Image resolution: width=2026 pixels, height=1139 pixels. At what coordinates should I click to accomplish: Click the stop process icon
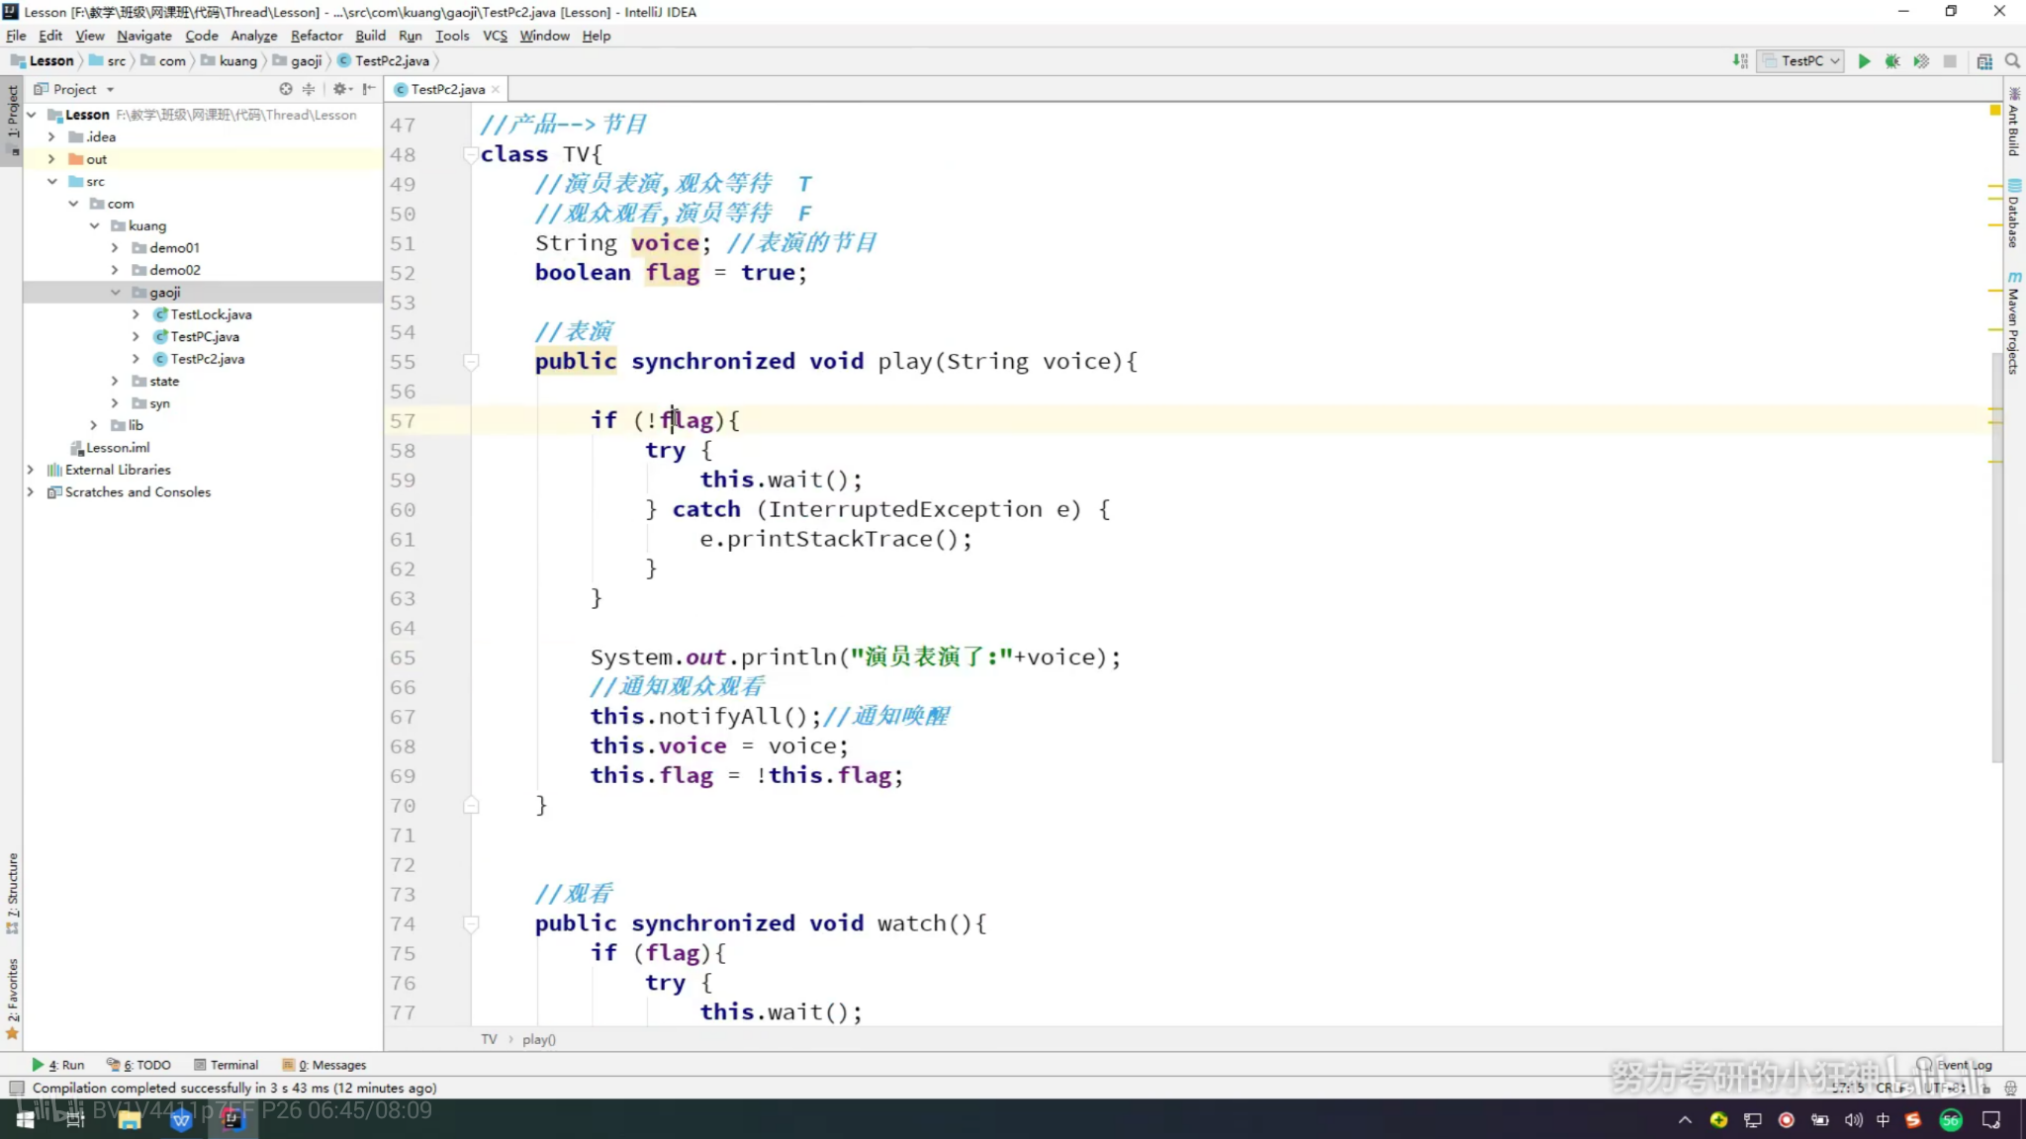click(1950, 61)
